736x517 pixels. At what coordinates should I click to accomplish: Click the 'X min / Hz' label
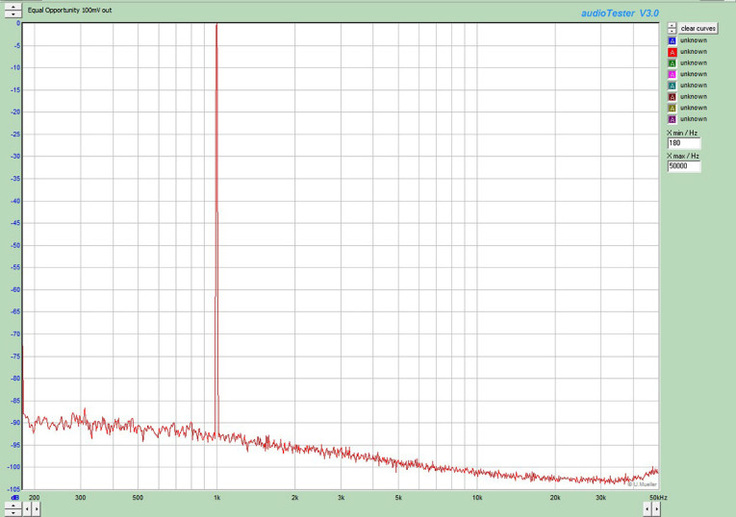tap(682, 134)
